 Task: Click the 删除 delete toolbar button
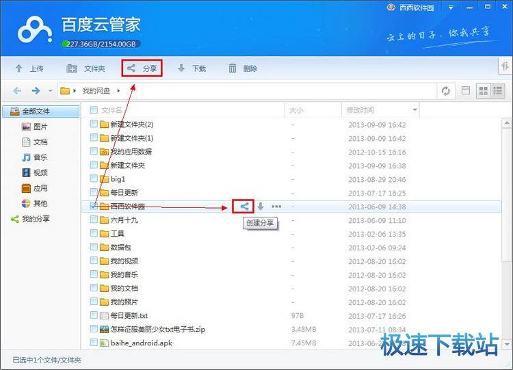(242, 68)
